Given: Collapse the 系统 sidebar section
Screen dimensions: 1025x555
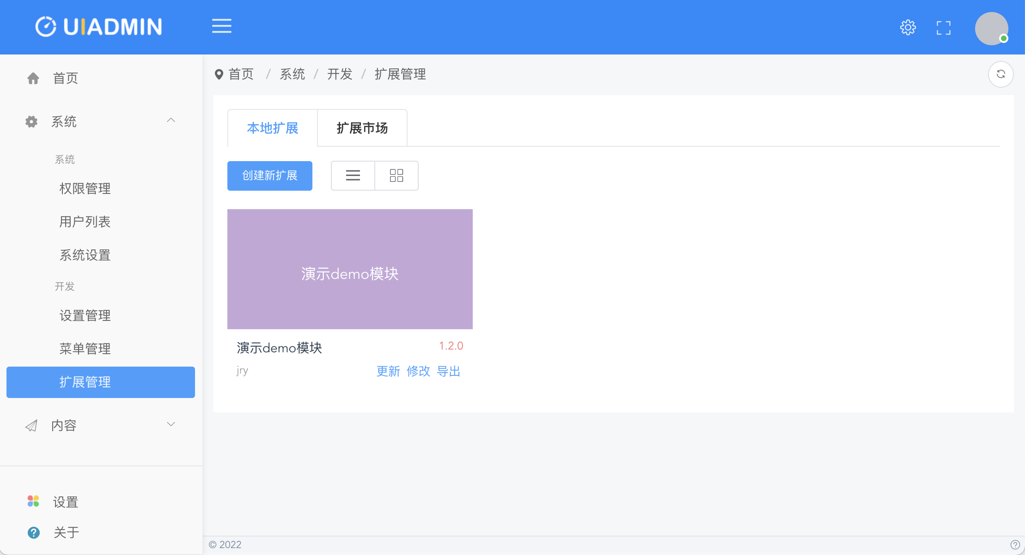Looking at the screenshot, I should point(171,121).
